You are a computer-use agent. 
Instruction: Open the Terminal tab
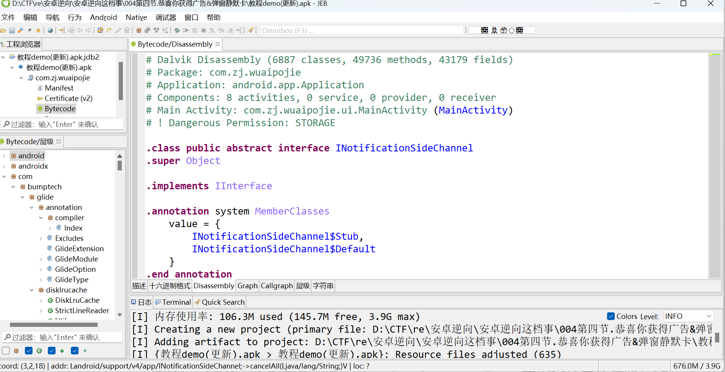pos(173,302)
